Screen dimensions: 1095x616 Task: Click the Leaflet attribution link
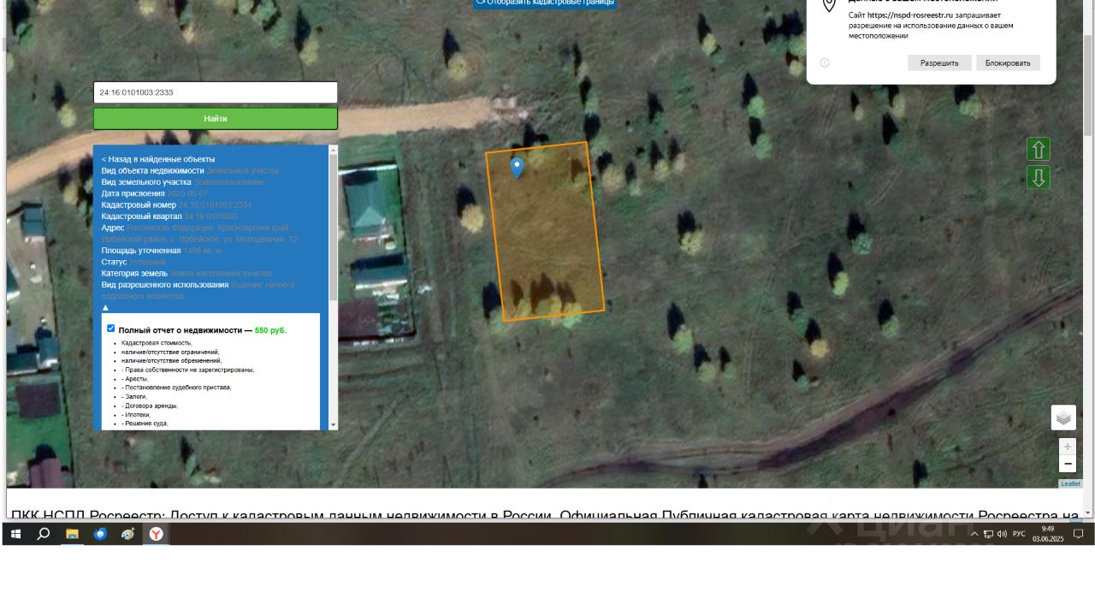click(x=1070, y=484)
